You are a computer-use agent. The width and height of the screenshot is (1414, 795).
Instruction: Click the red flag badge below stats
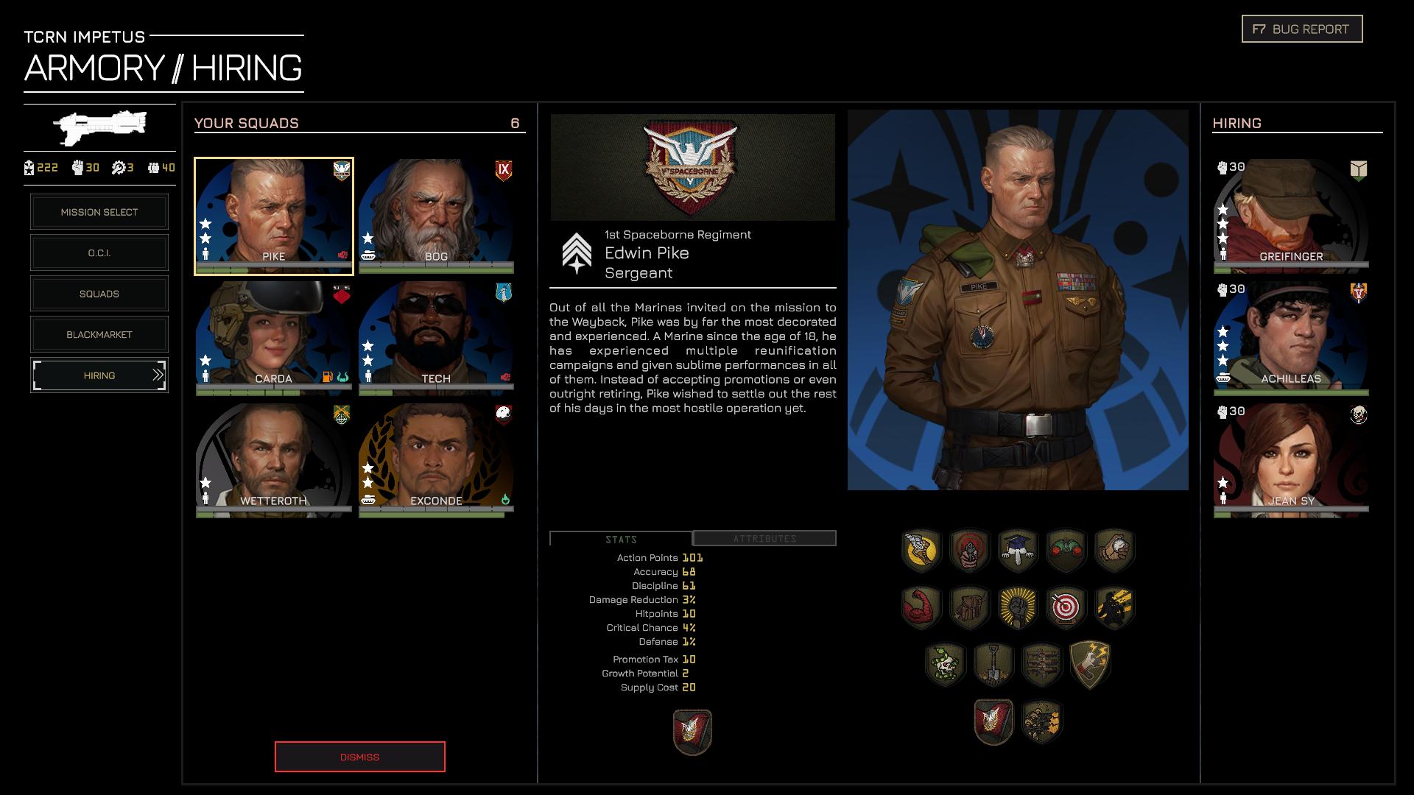(x=692, y=732)
